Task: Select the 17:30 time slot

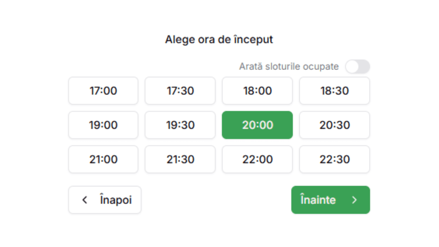Action: pyautogui.click(x=180, y=91)
